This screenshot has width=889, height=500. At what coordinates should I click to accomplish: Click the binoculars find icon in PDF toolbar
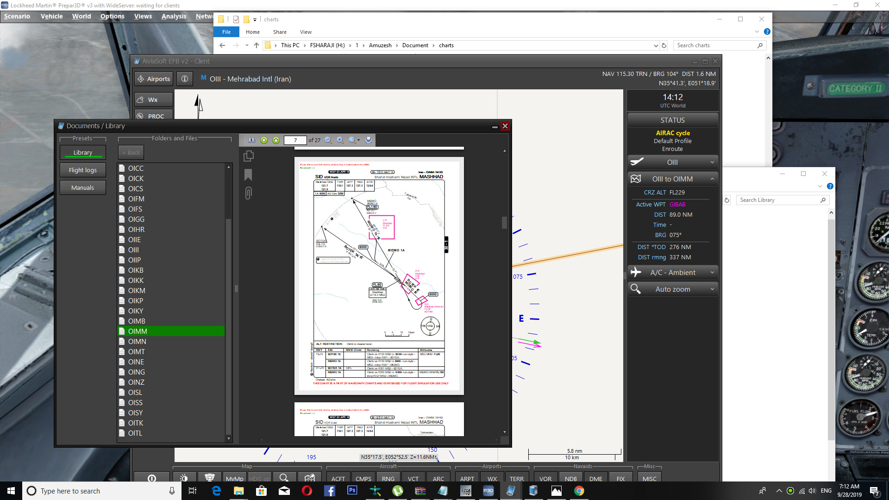tap(251, 140)
